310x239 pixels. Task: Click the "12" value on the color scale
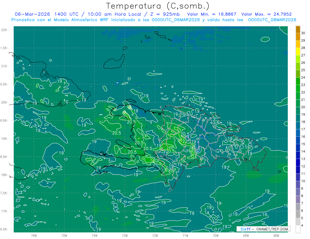point(303,166)
